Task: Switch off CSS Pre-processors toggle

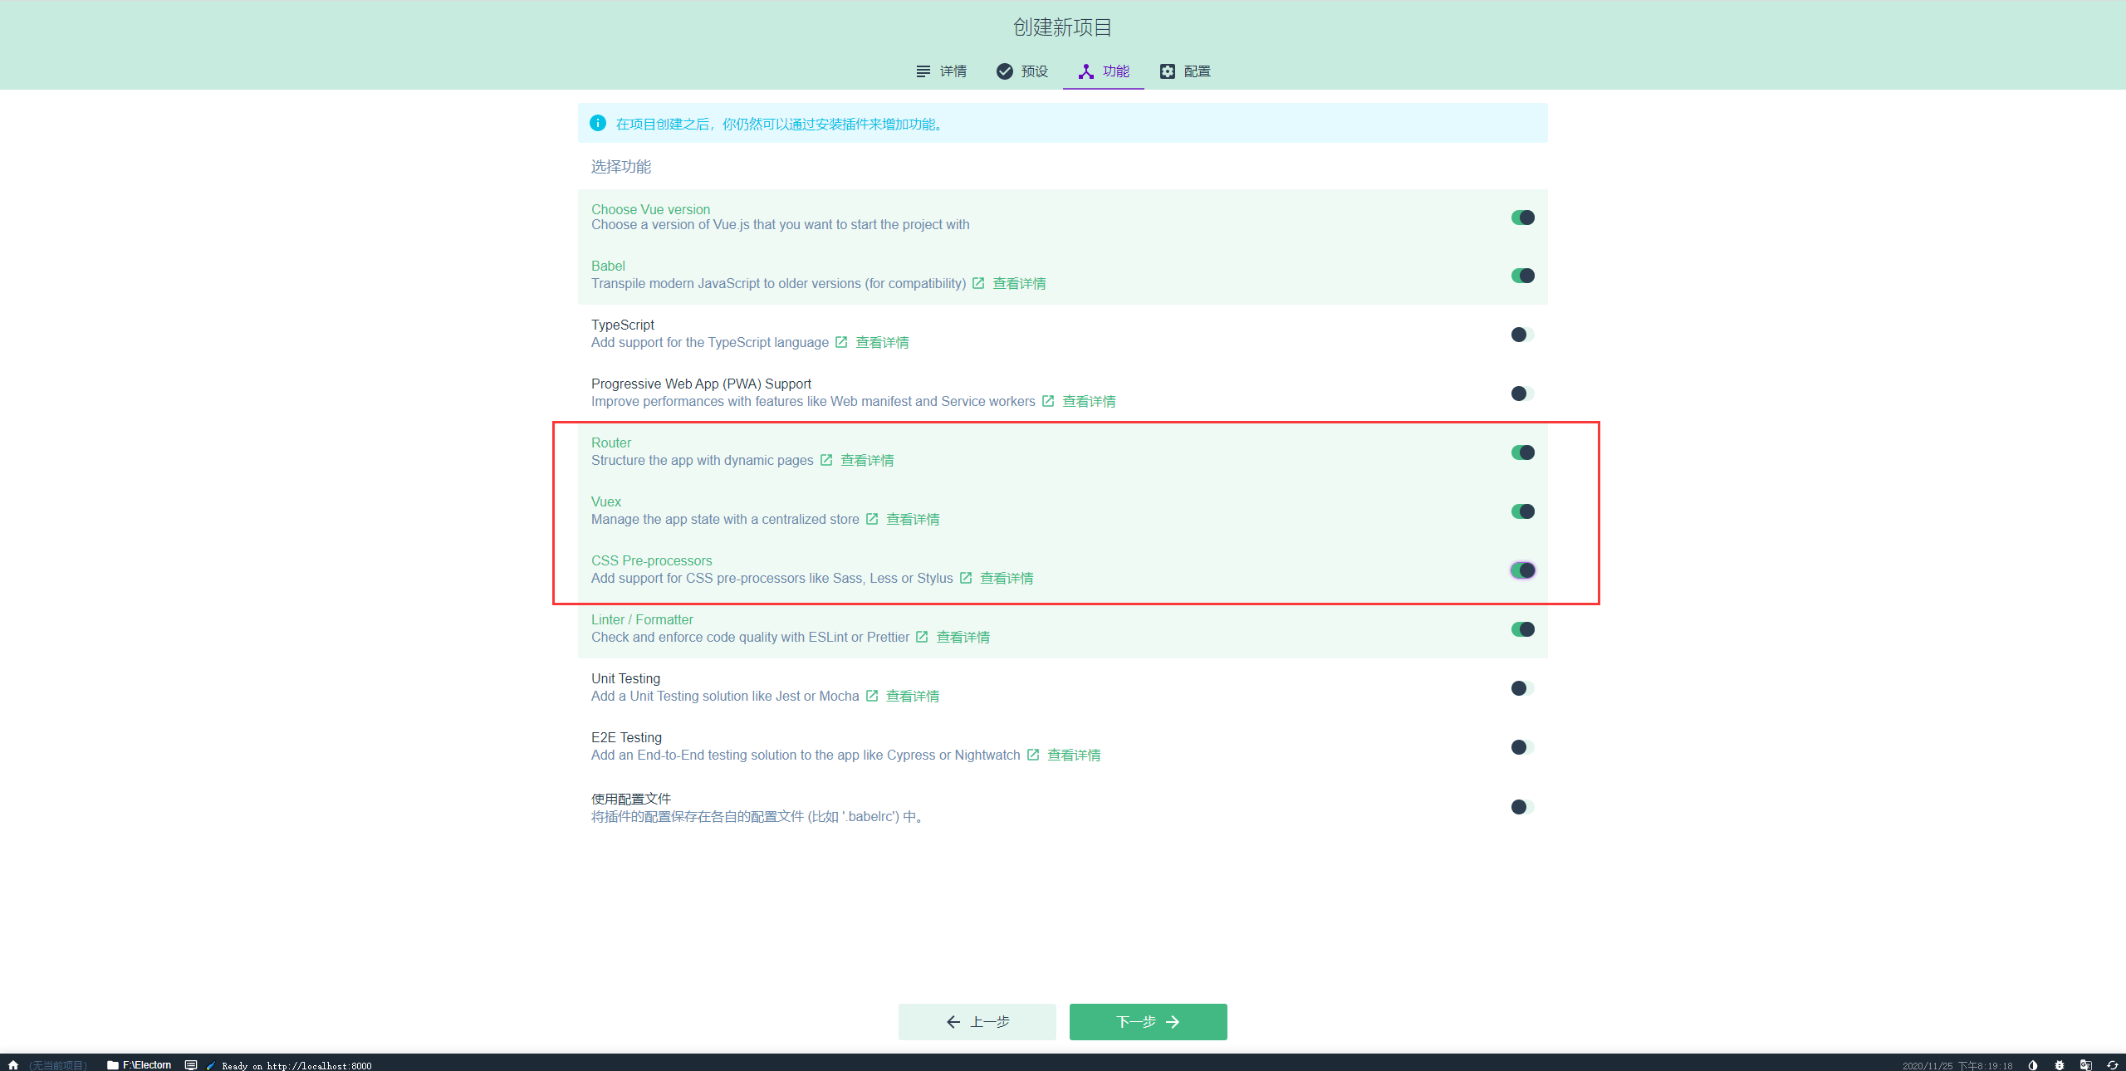Action: click(1521, 570)
